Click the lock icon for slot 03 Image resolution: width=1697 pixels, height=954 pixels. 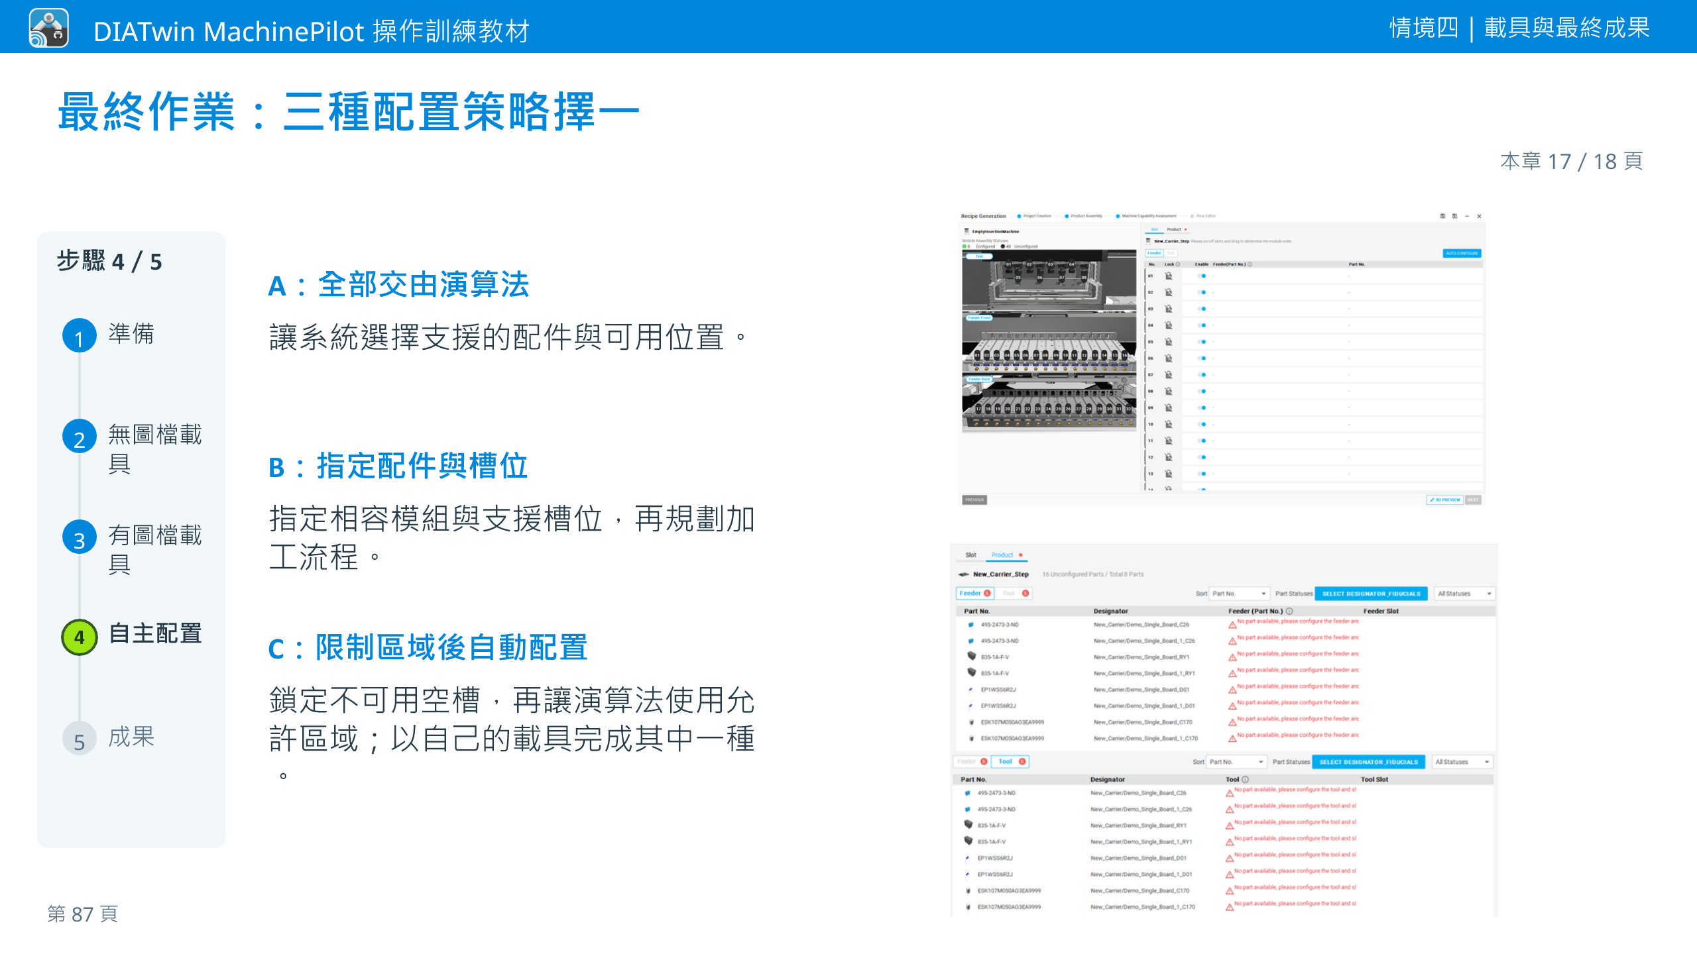point(1169,309)
